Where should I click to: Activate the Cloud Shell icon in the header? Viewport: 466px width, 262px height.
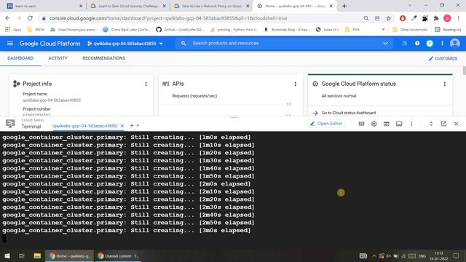click(x=405, y=44)
